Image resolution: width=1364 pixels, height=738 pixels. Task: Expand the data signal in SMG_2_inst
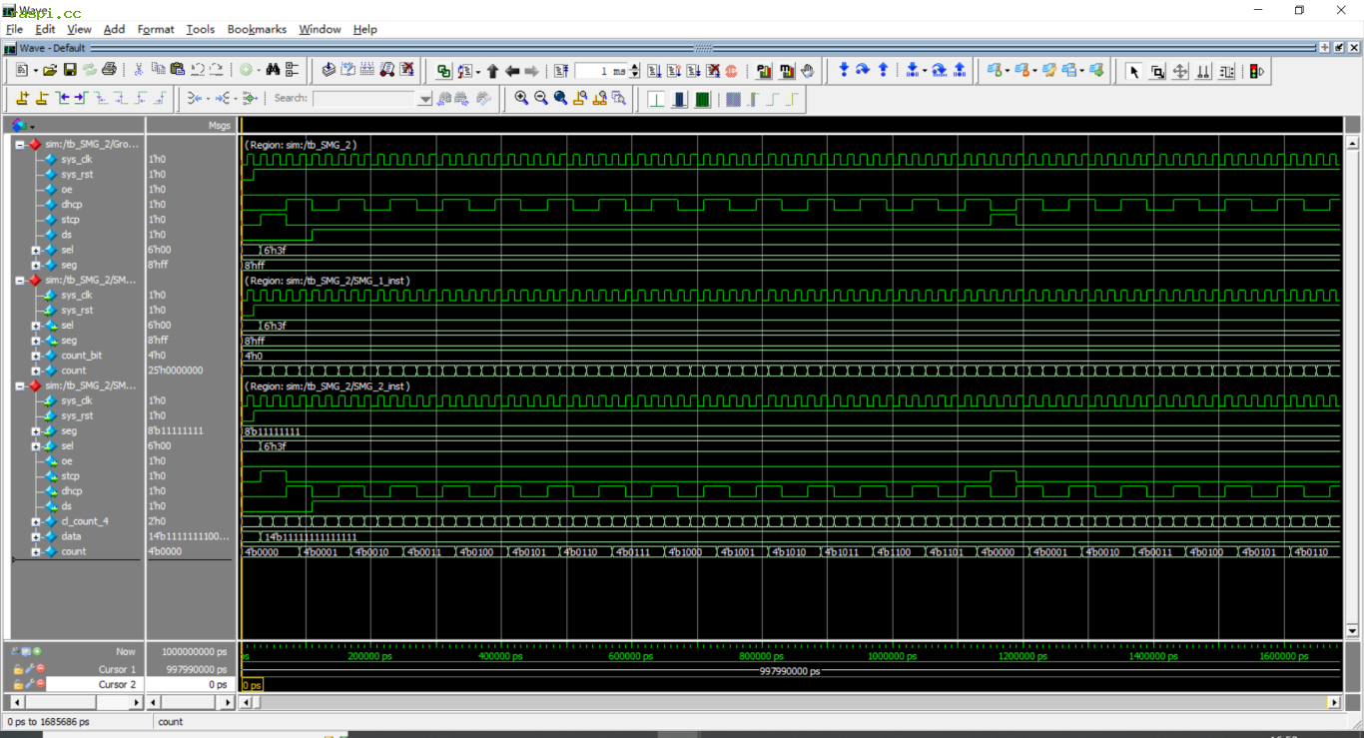coord(36,536)
